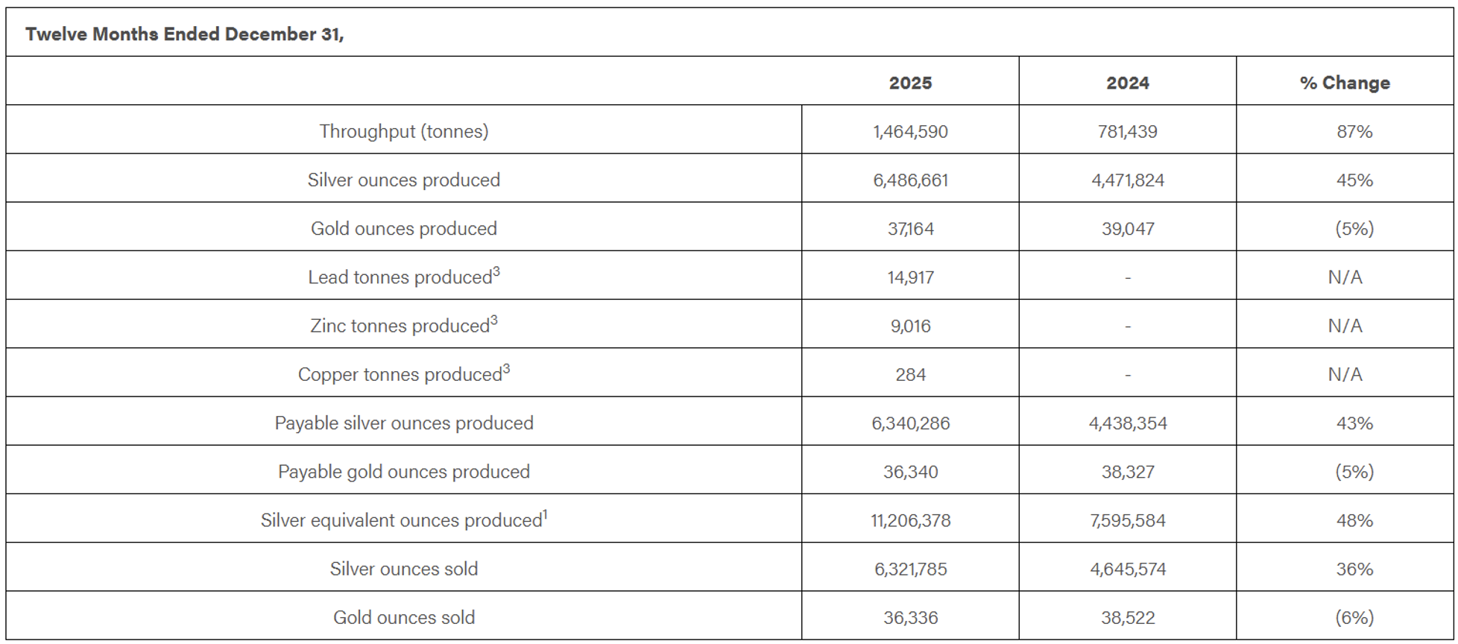Open footnote 1 beside silver equivalent ounces
This screenshot has width=1458, height=644.
(x=545, y=514)
